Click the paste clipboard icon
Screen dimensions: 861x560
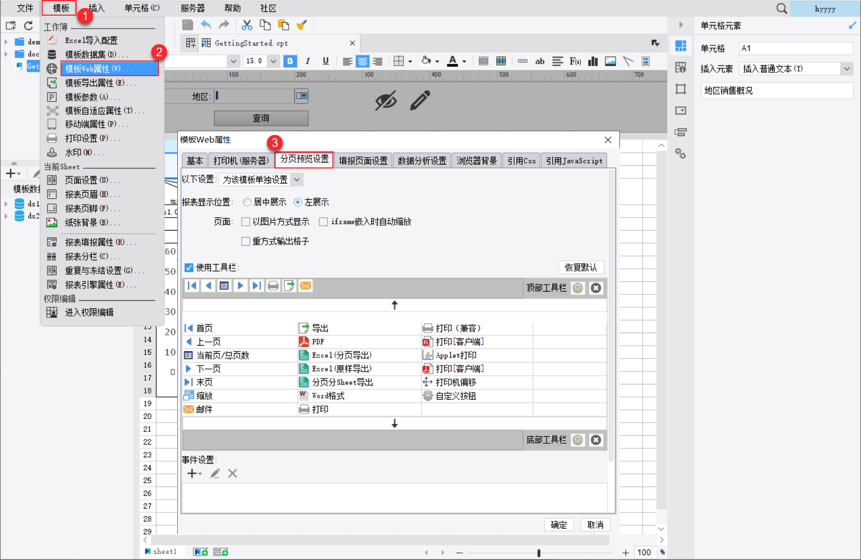point(283,25)
